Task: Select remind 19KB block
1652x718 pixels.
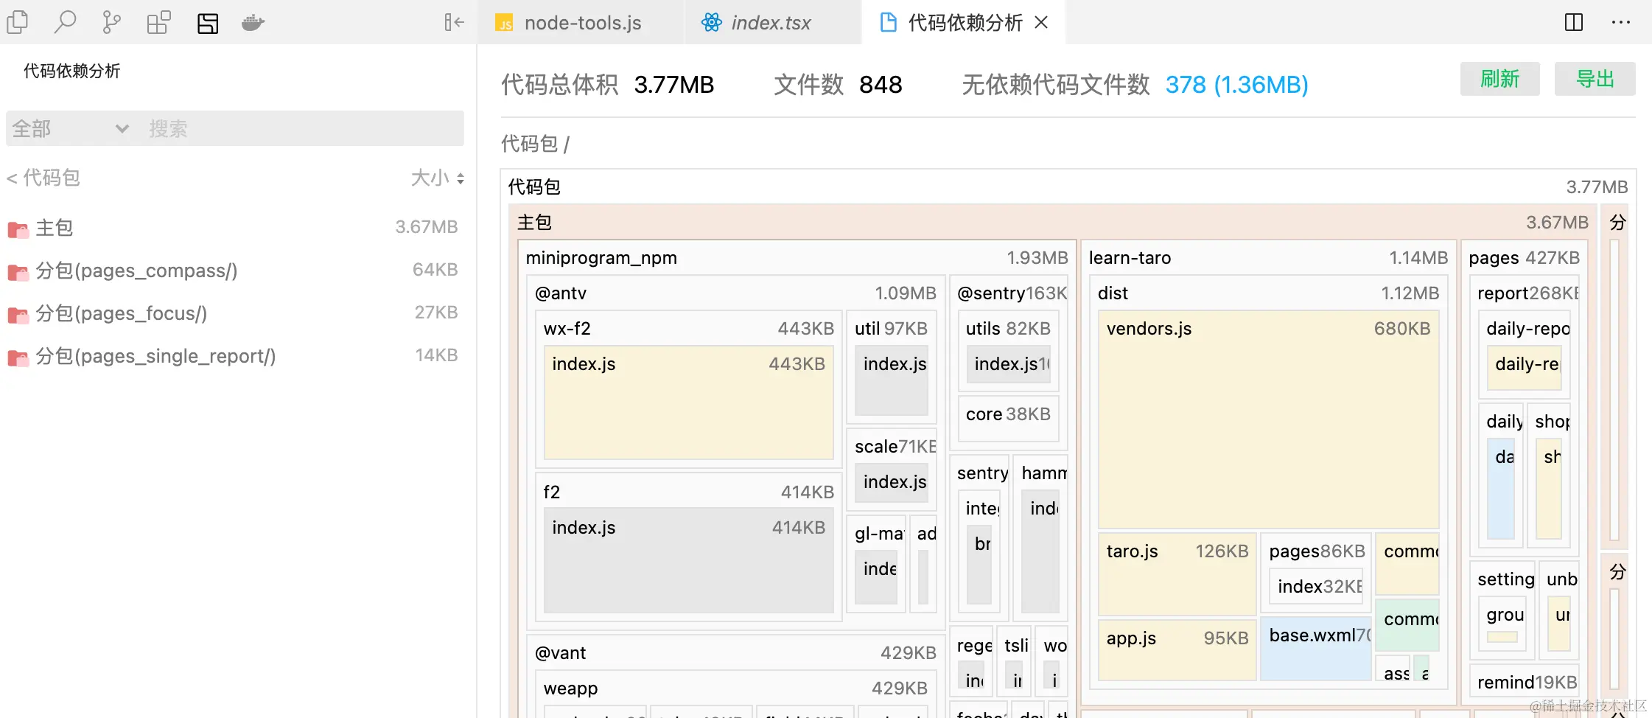Action: pos(1524,682)
